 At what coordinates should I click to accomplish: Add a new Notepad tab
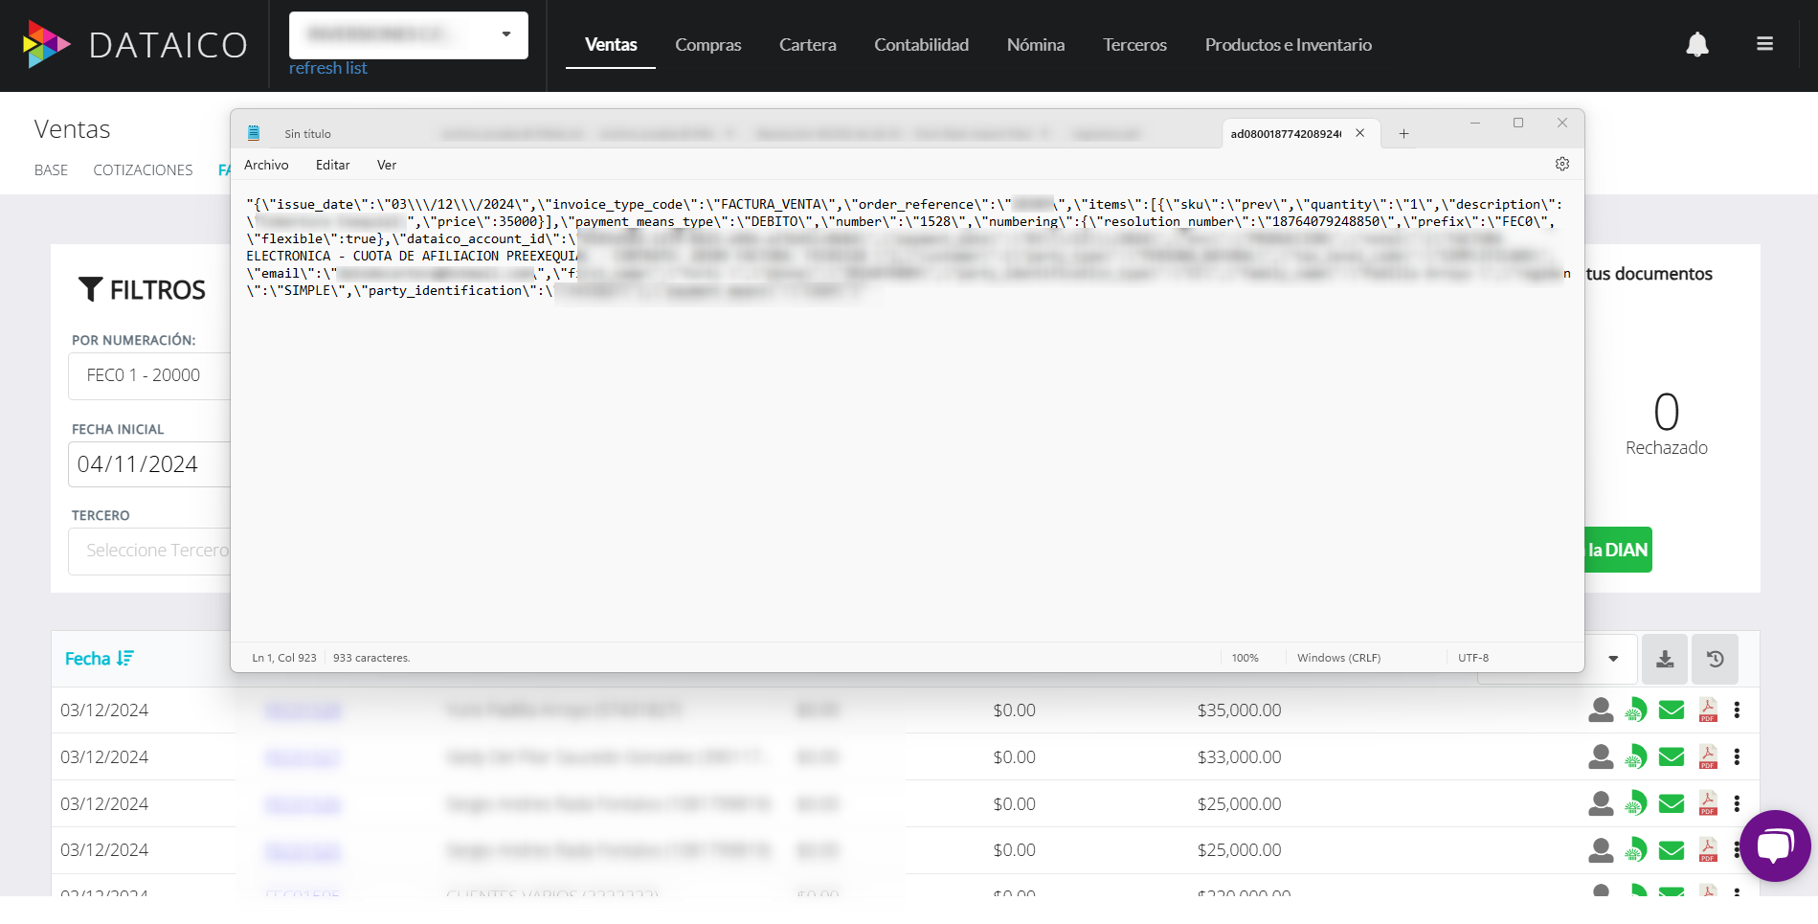pyautogui.click(x=1403, y=134)
